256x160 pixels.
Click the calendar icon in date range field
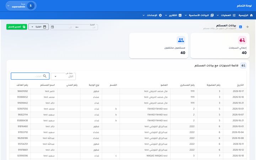[52, 27]
